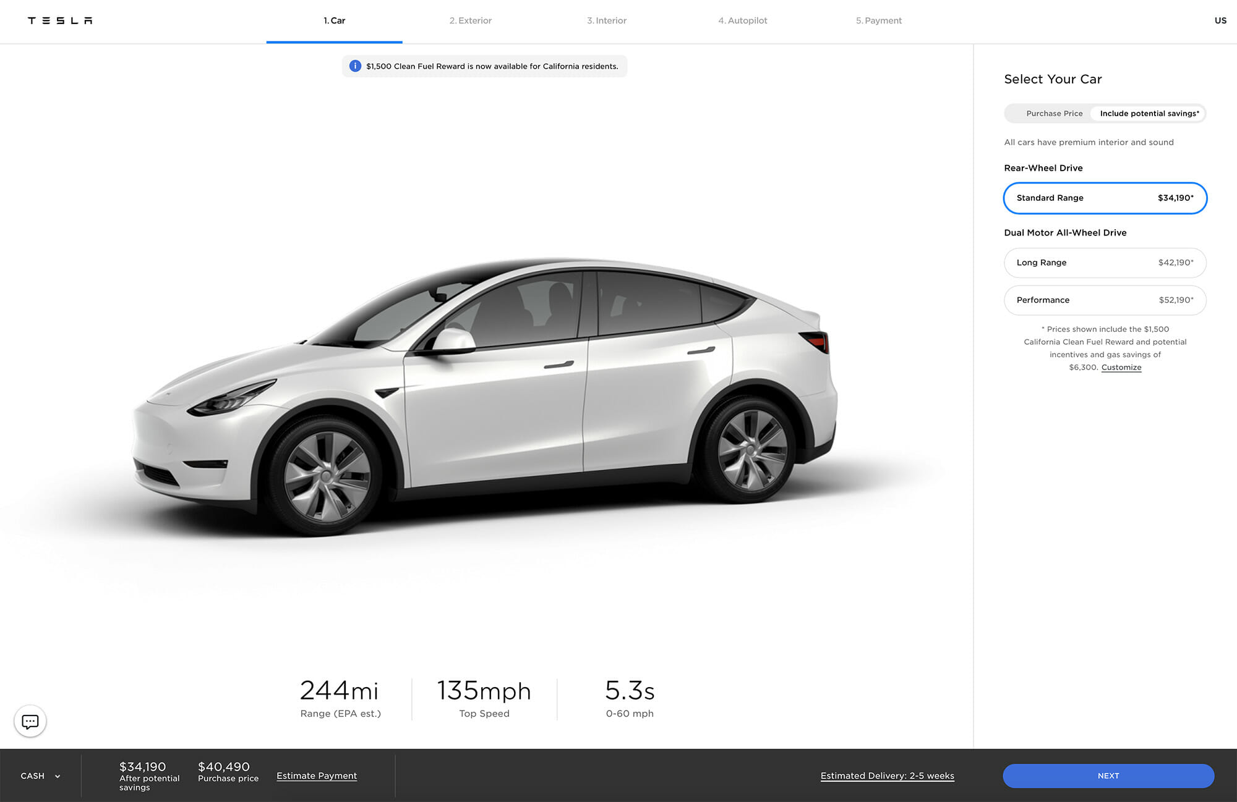Select the Long Range model

(1105, 263)
